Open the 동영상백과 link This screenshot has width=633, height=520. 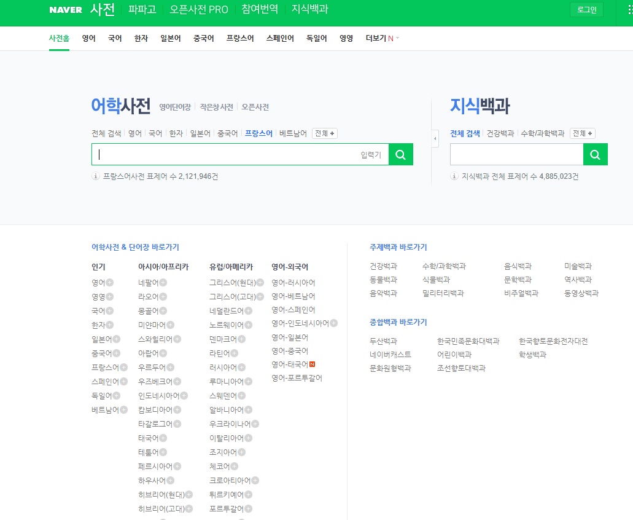pyautogui.click(x=581, y=293)
